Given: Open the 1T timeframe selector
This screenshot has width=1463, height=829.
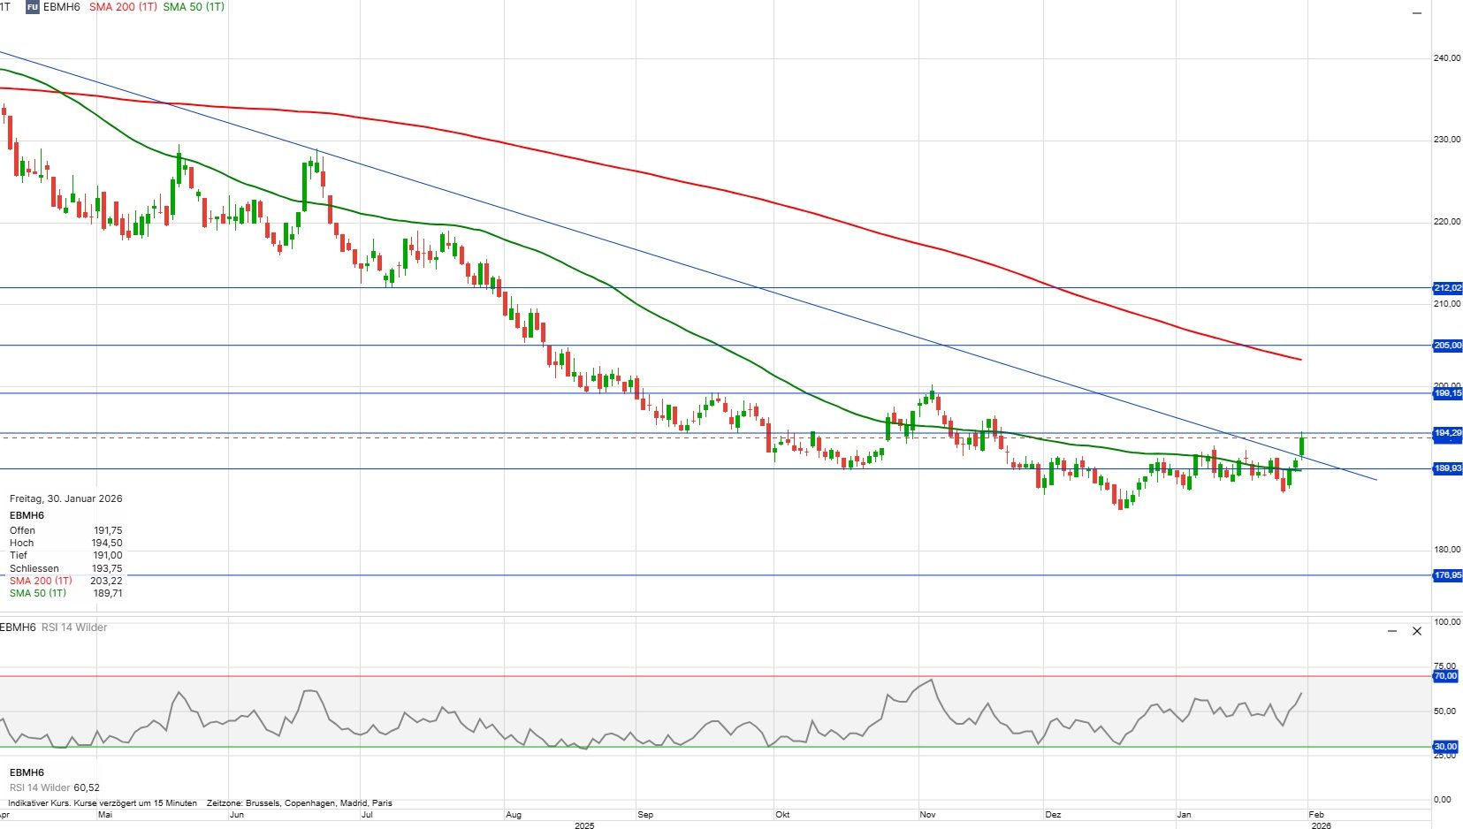Looking at the screenshot, I should point(5,7).
